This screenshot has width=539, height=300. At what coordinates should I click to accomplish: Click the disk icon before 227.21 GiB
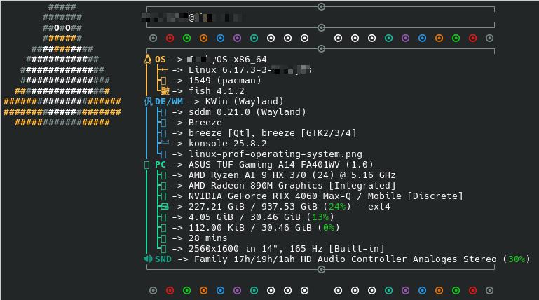click(164, 207)
